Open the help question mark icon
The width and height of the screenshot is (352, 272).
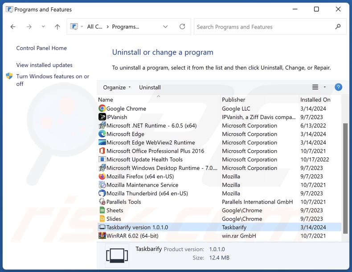338,87
